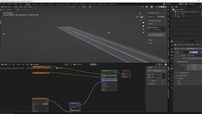Select solid viewport shading icon
The width and height of the screenshot is (202, 114).
coord(161,7)
